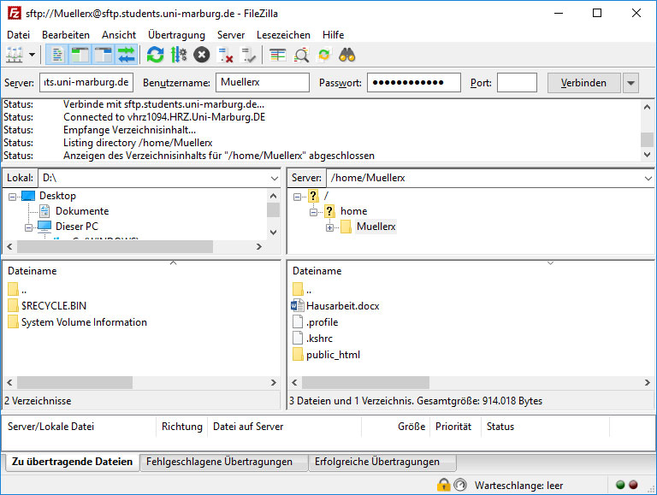Open the Server menu
The height and width of the screenshot is (495, 657).
tap(231, 35)
